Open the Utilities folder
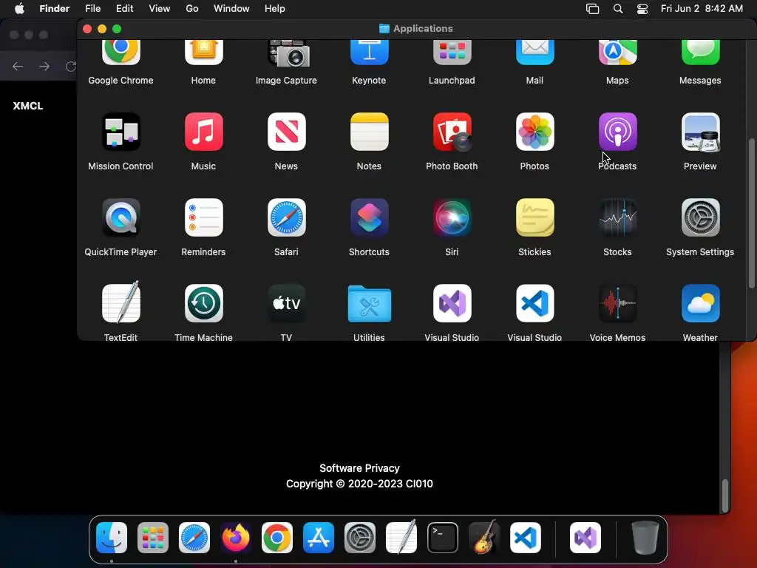The width and height of the screenshot is (757, 568). click(370, 302)
